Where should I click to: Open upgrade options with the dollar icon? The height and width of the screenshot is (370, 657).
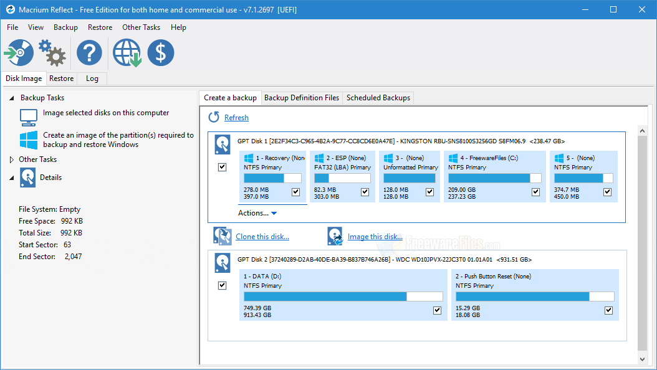(x=160, y=52)
